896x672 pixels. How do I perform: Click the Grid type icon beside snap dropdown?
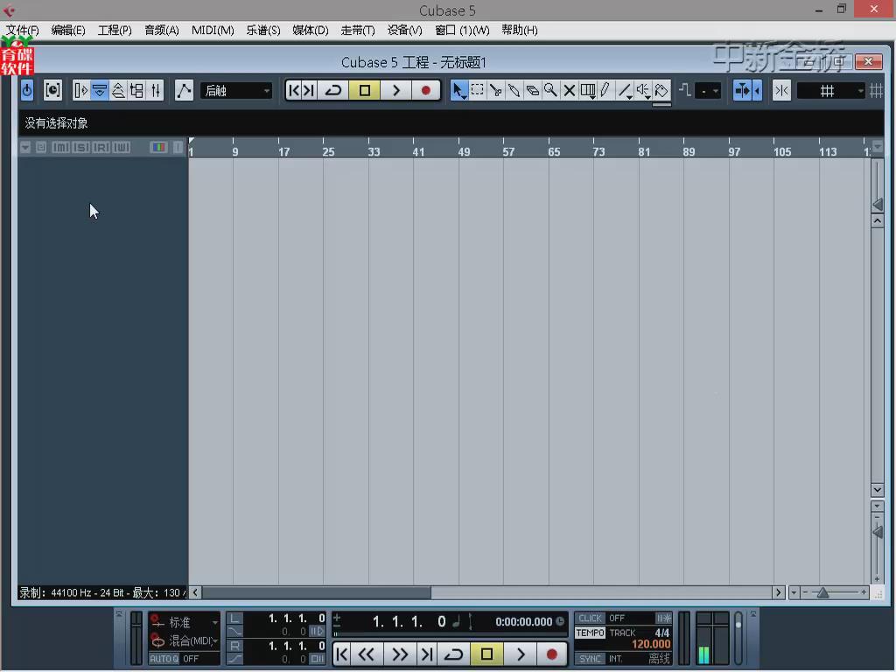[877, 90]
